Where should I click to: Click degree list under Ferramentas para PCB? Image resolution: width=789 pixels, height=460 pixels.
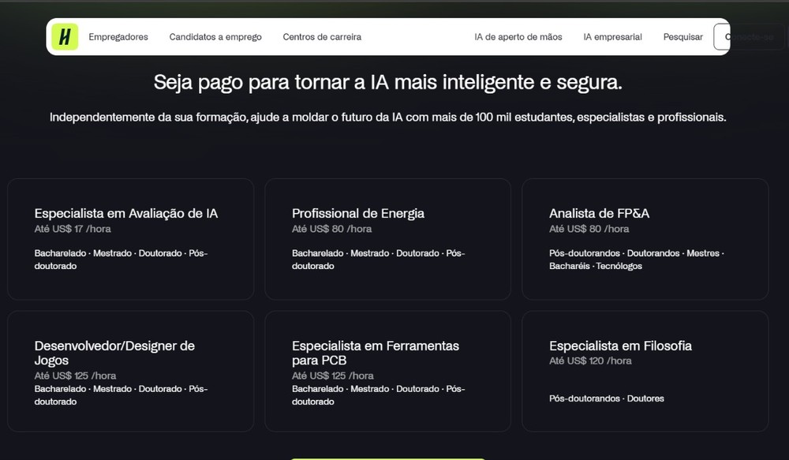tap(379, 395)
